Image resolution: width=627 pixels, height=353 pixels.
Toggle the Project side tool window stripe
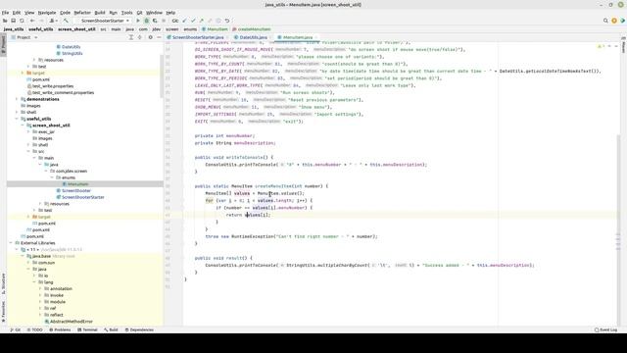point(3,45)
